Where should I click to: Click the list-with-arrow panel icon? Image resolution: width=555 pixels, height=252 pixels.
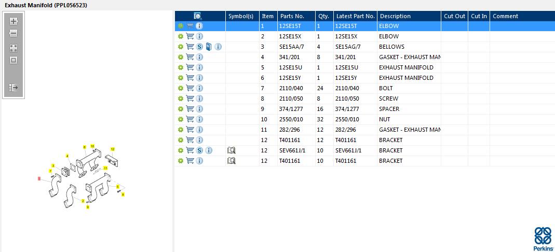[x=13, y=87]
